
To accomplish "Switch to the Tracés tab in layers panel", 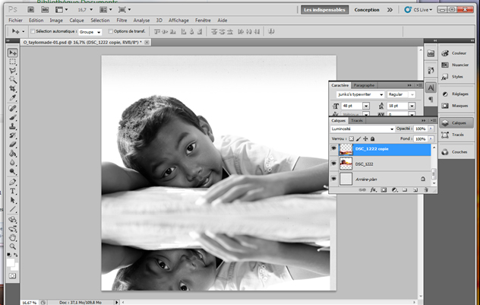I will coord(357,120).
